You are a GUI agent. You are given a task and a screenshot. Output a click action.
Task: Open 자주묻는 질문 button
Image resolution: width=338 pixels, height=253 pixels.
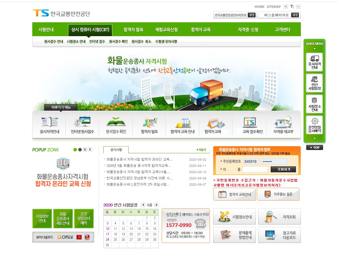[x=278, y=194]
